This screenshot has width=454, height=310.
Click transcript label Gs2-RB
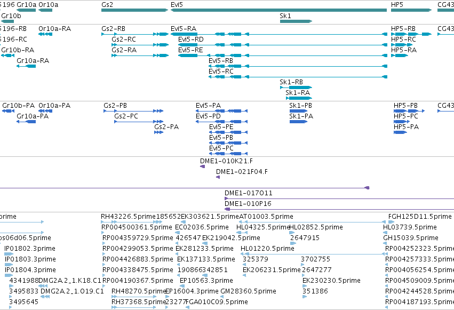point(114,29)
